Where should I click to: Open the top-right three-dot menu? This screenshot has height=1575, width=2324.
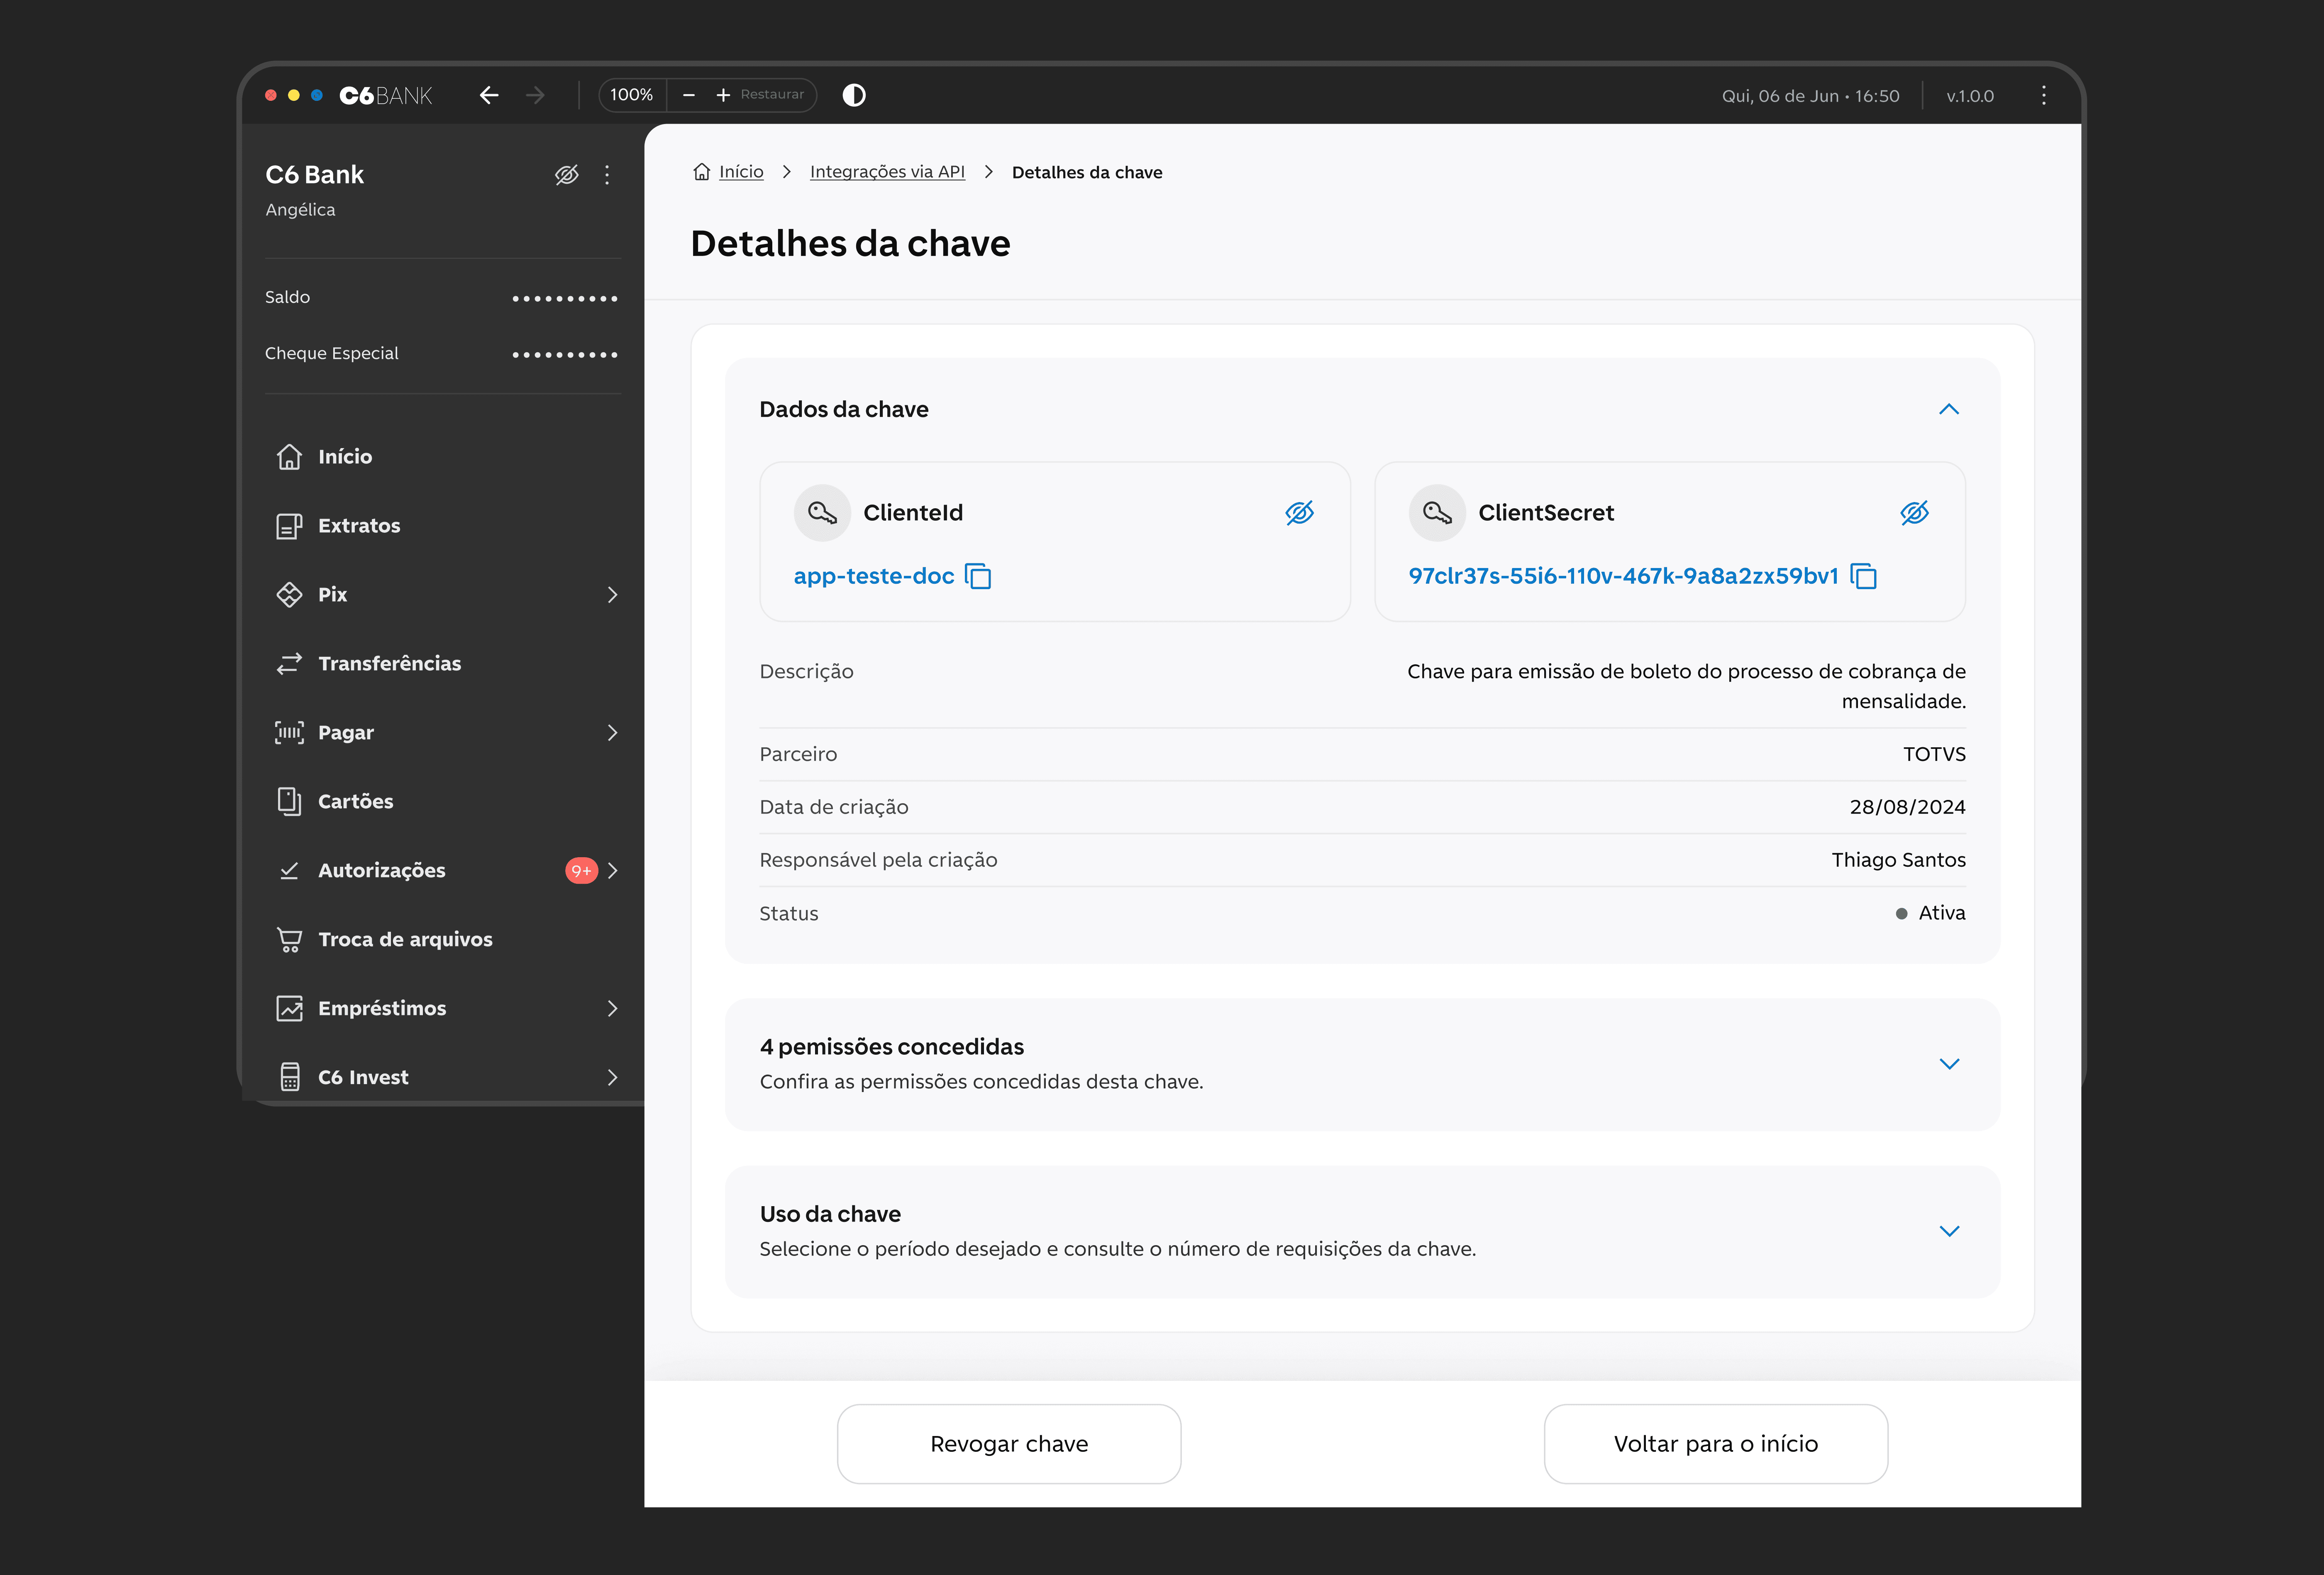click(x=2044, y=95)
